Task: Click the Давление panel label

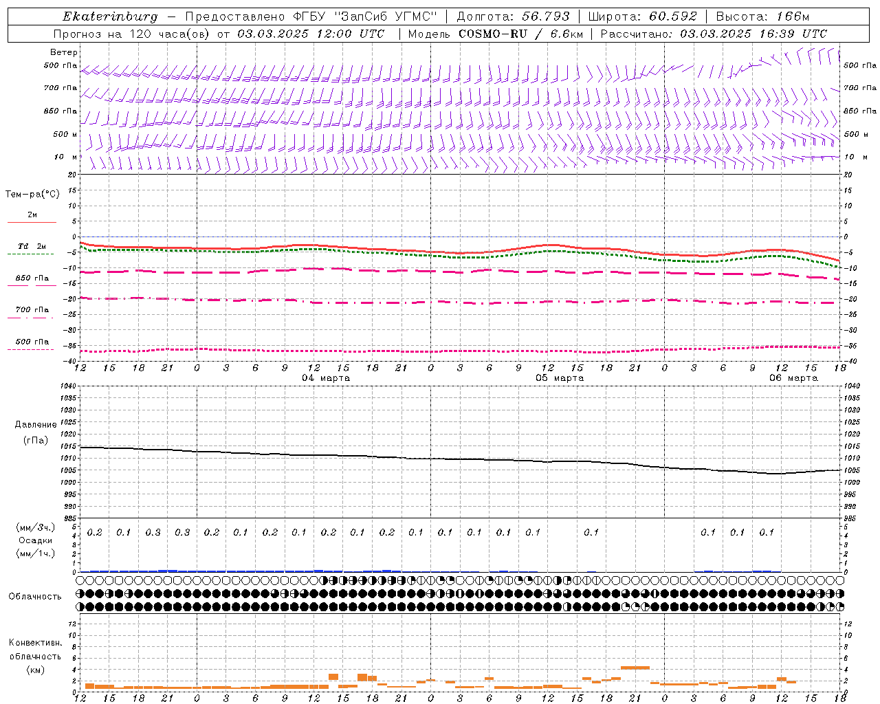Action: [36, 425]
